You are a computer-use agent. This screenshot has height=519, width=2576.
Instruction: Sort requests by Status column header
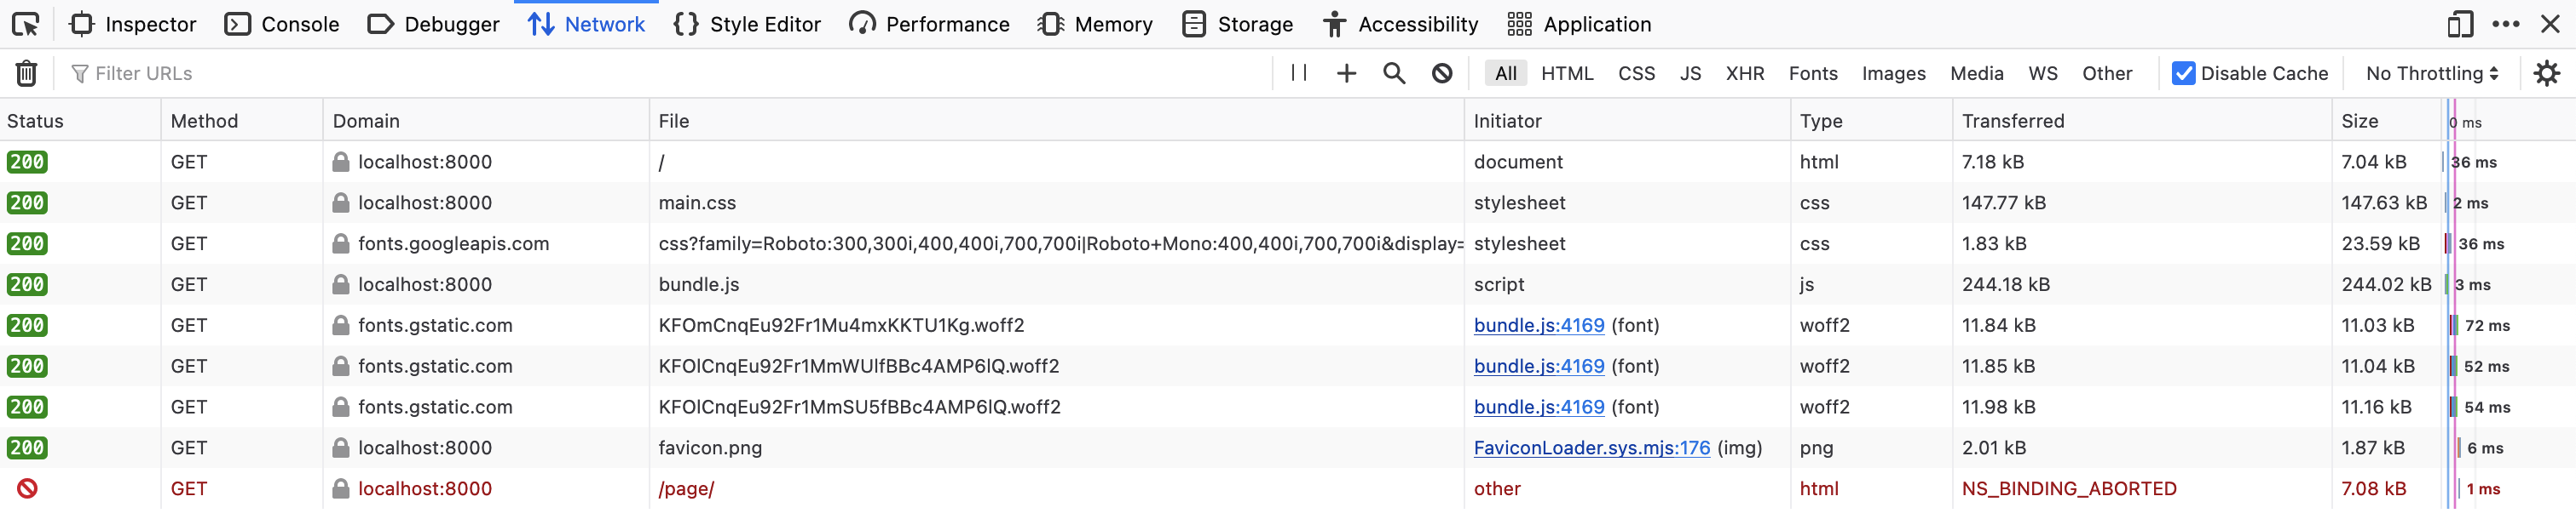point(36,121)
